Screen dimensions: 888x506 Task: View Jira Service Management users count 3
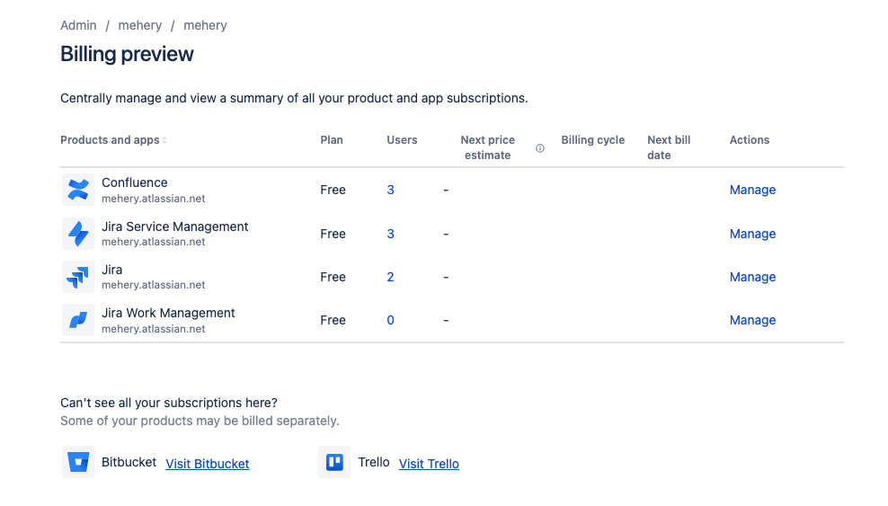(x=391, y=234)
